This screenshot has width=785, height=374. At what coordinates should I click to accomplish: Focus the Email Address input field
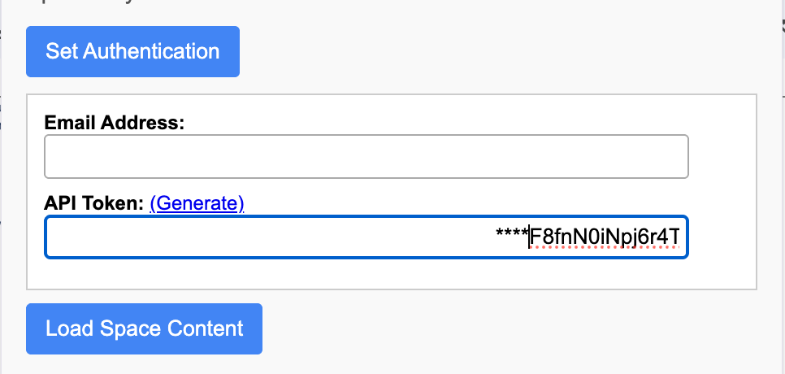pyautogui.click(x=366, y=156)
